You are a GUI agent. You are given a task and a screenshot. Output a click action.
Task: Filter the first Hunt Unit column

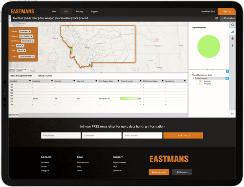coord(30,81)
